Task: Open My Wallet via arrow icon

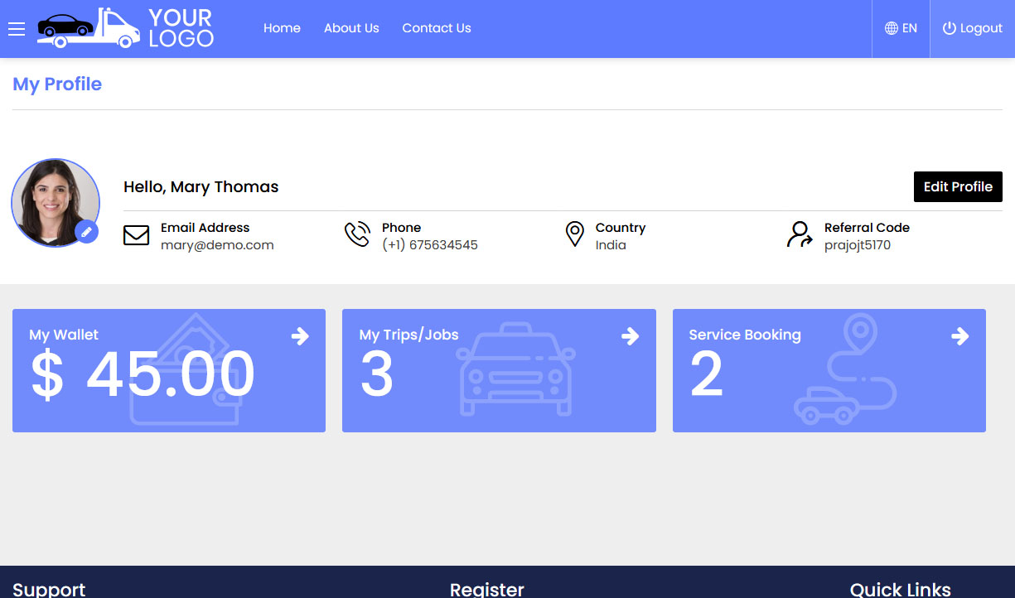Action: pyautogui.click(x=300, y=335)
